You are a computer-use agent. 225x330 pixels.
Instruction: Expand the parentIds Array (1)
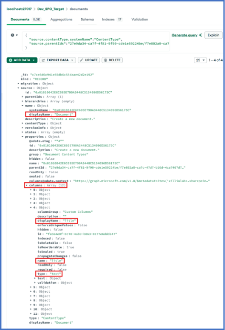pyautogui.click(x=22, y=97)
